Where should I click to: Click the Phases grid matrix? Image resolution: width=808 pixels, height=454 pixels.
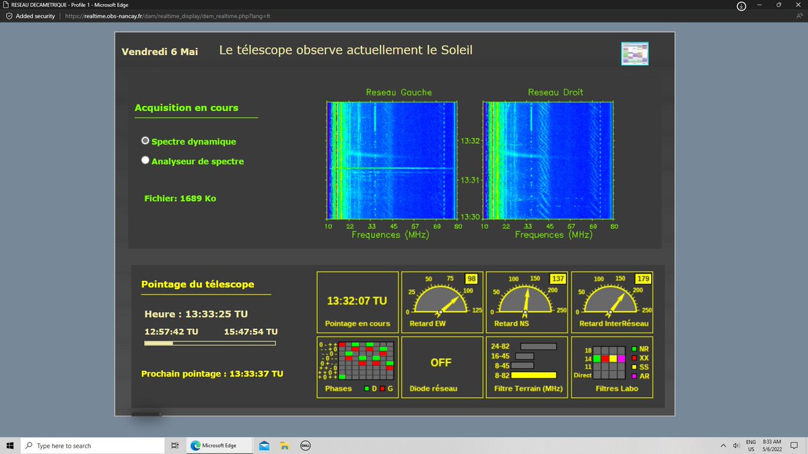click(367, 361)
